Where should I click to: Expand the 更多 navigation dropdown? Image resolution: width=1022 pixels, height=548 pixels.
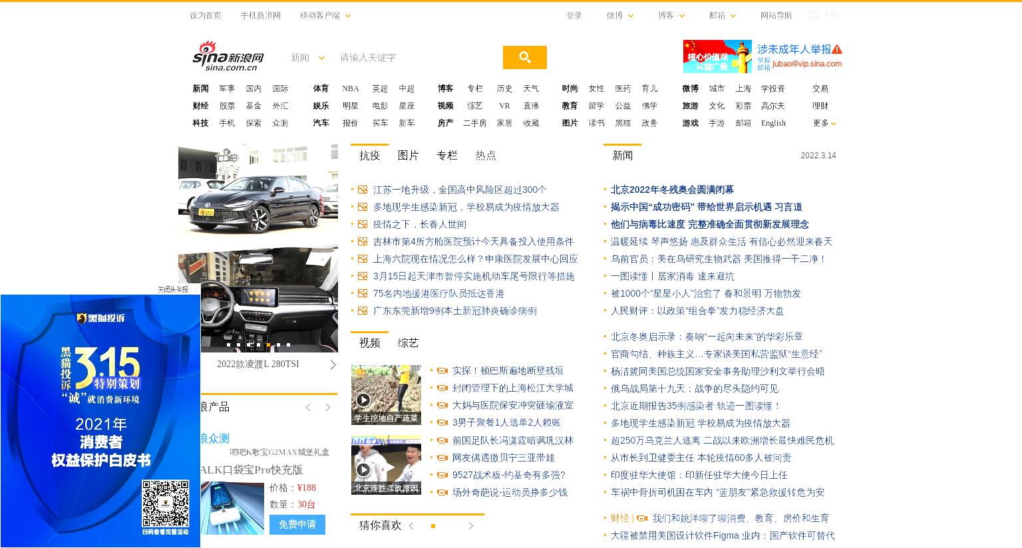[x=824, y=123]
